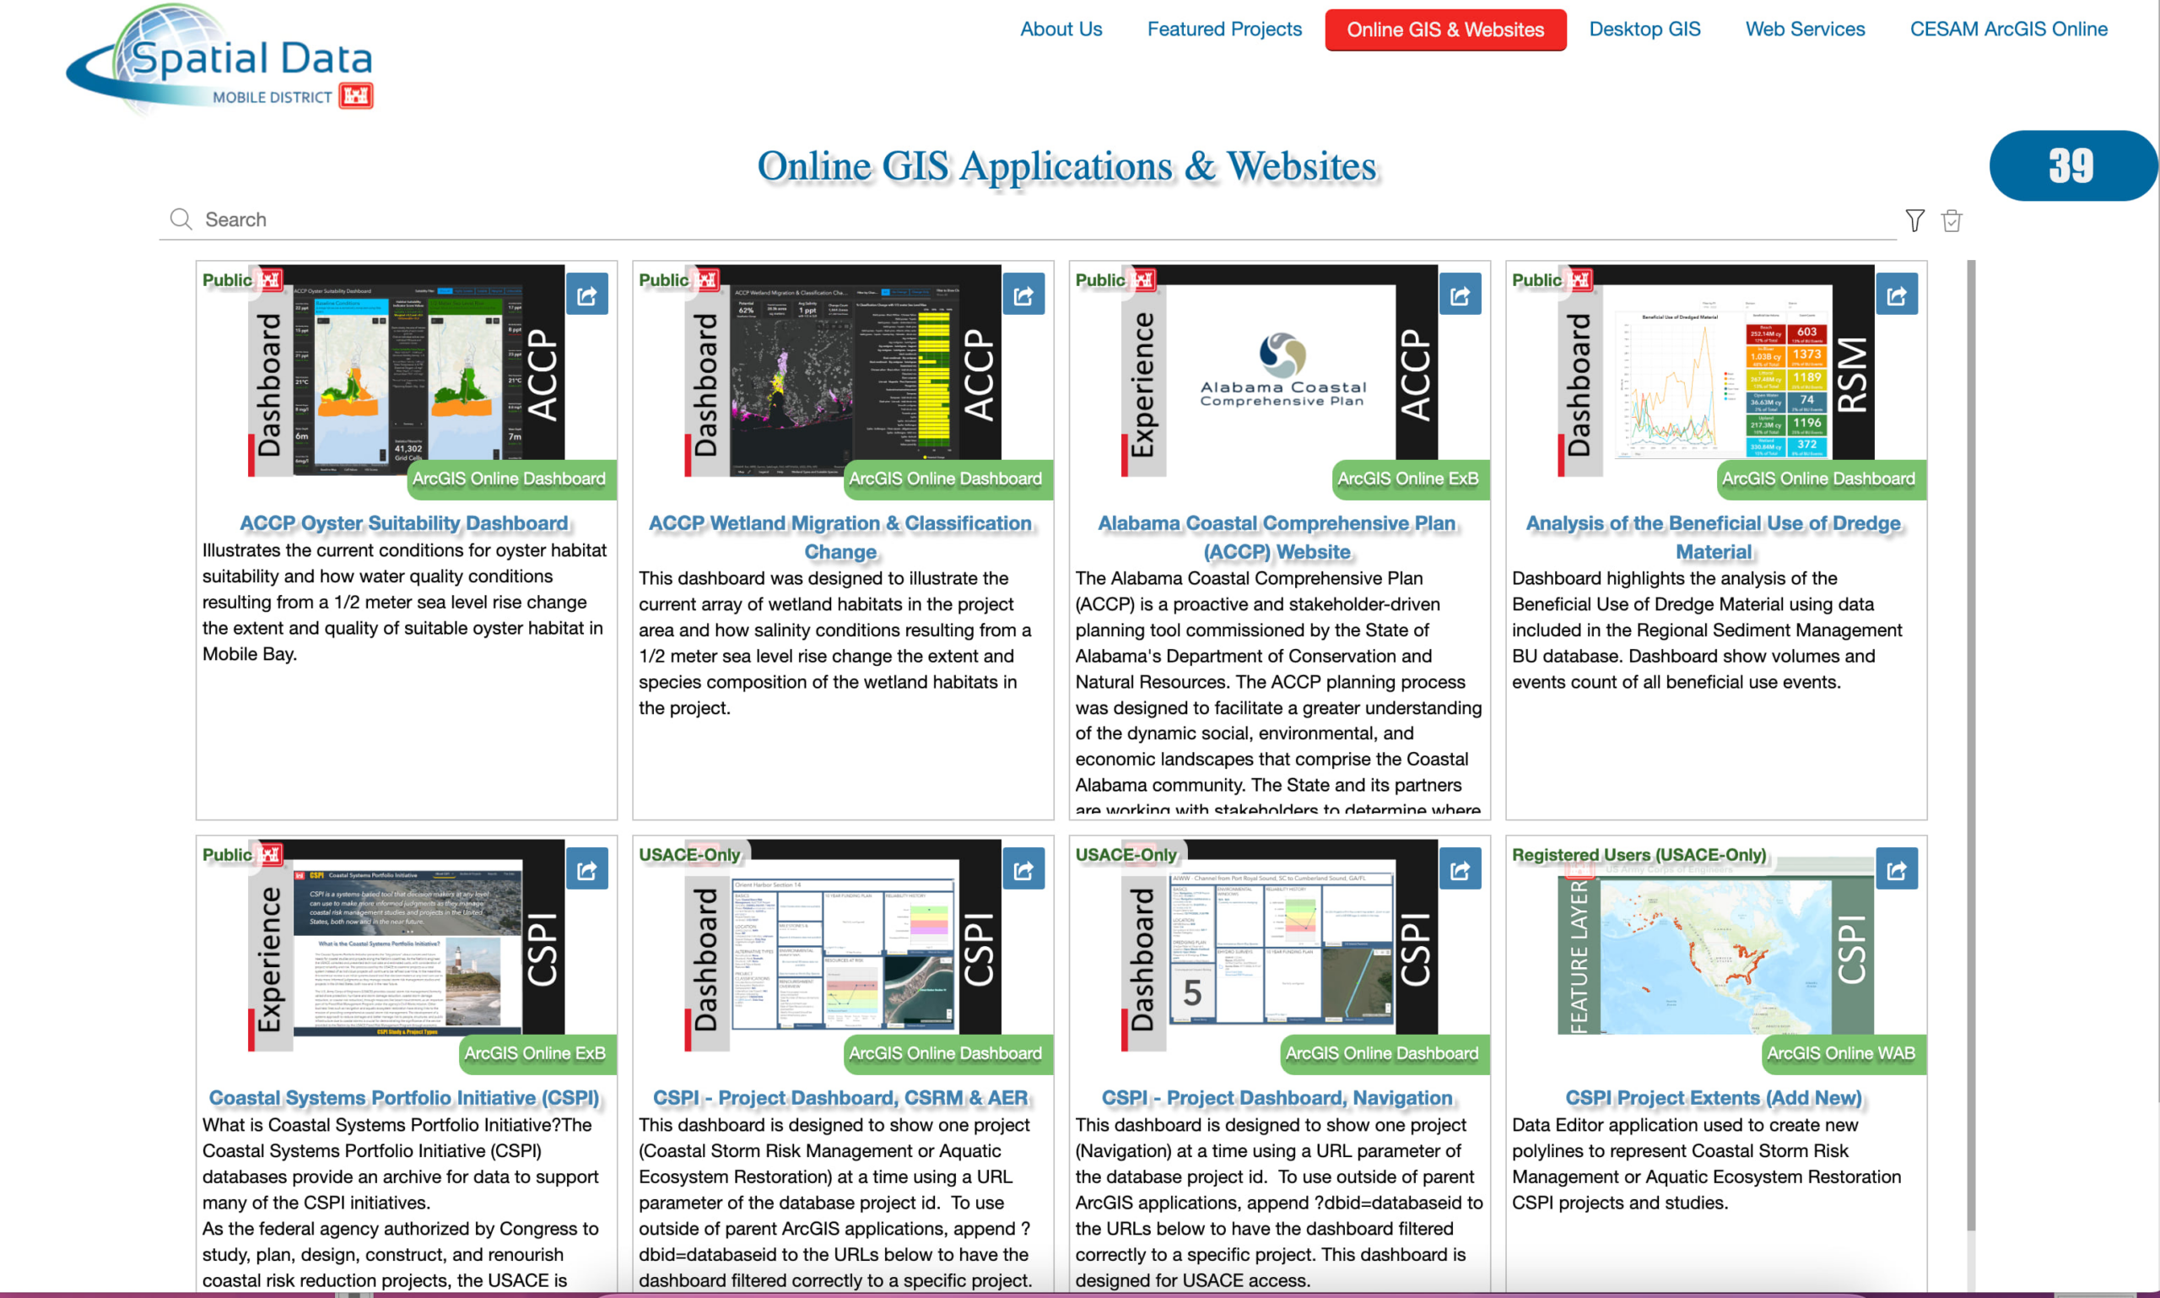
Task: Open CSPI Project Extents (Add New) link
Action: (1712, 1098)
